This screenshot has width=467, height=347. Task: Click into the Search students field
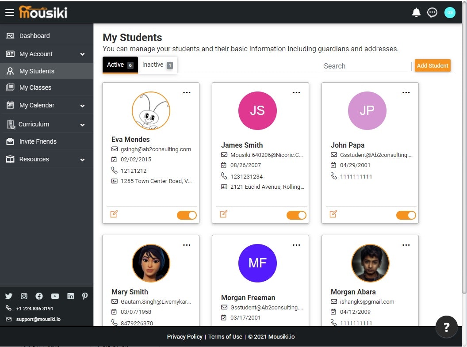pos(365,66)
